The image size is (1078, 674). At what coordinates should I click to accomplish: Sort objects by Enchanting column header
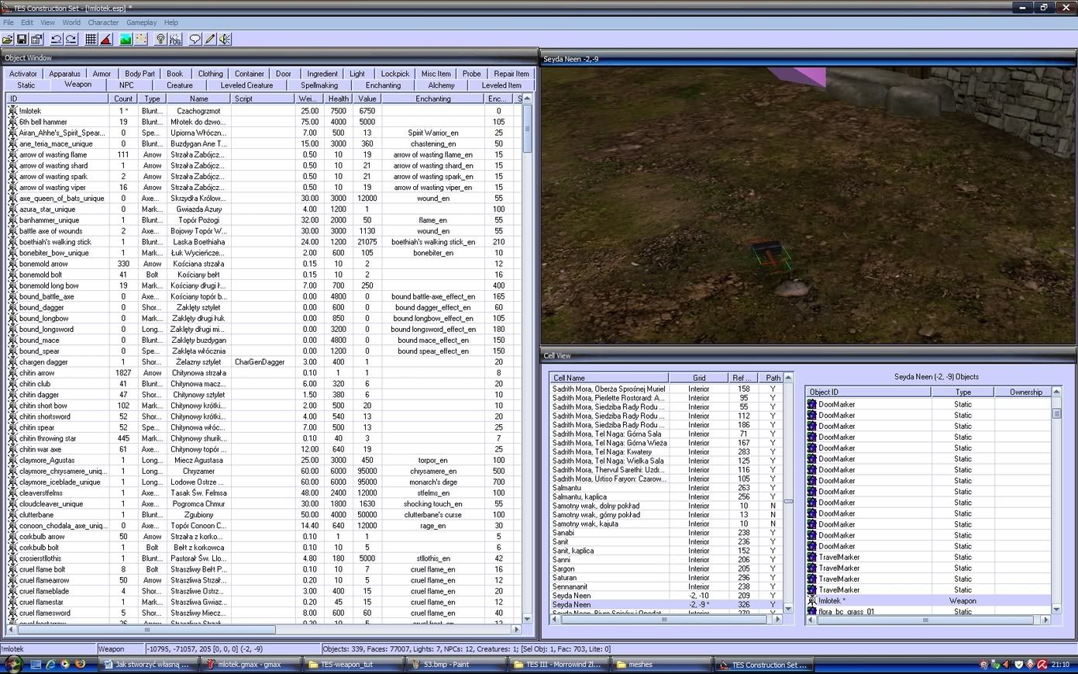point(432,99)
